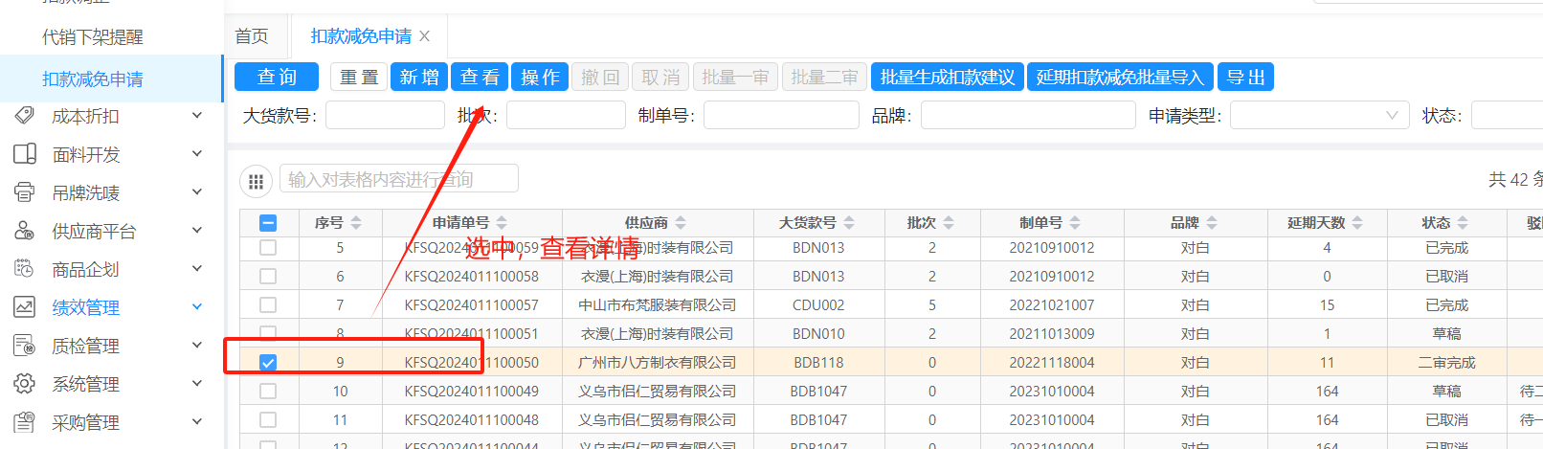
Task: Click the 吊牌洗唛 printer icon
Action: [x=25, y=192]
